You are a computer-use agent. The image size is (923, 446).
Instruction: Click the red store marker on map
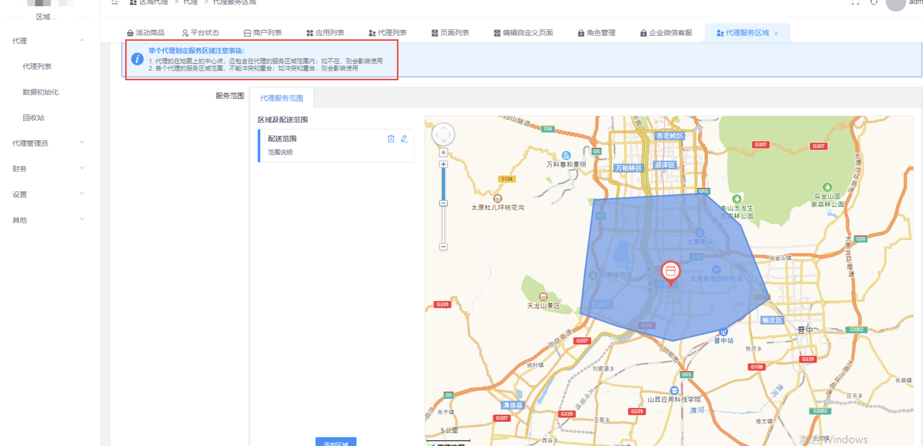coord(671,273)
